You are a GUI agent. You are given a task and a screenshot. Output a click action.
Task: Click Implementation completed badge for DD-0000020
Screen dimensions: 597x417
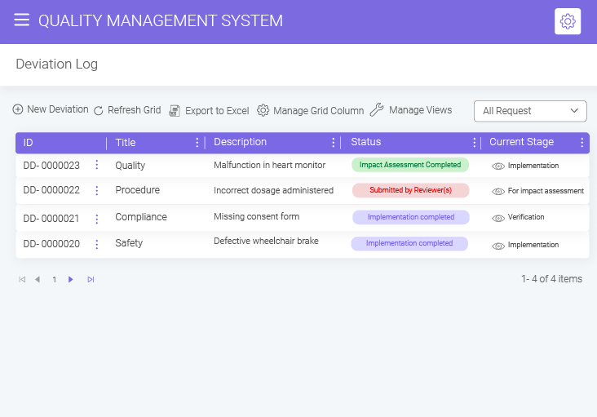point(409,244)
